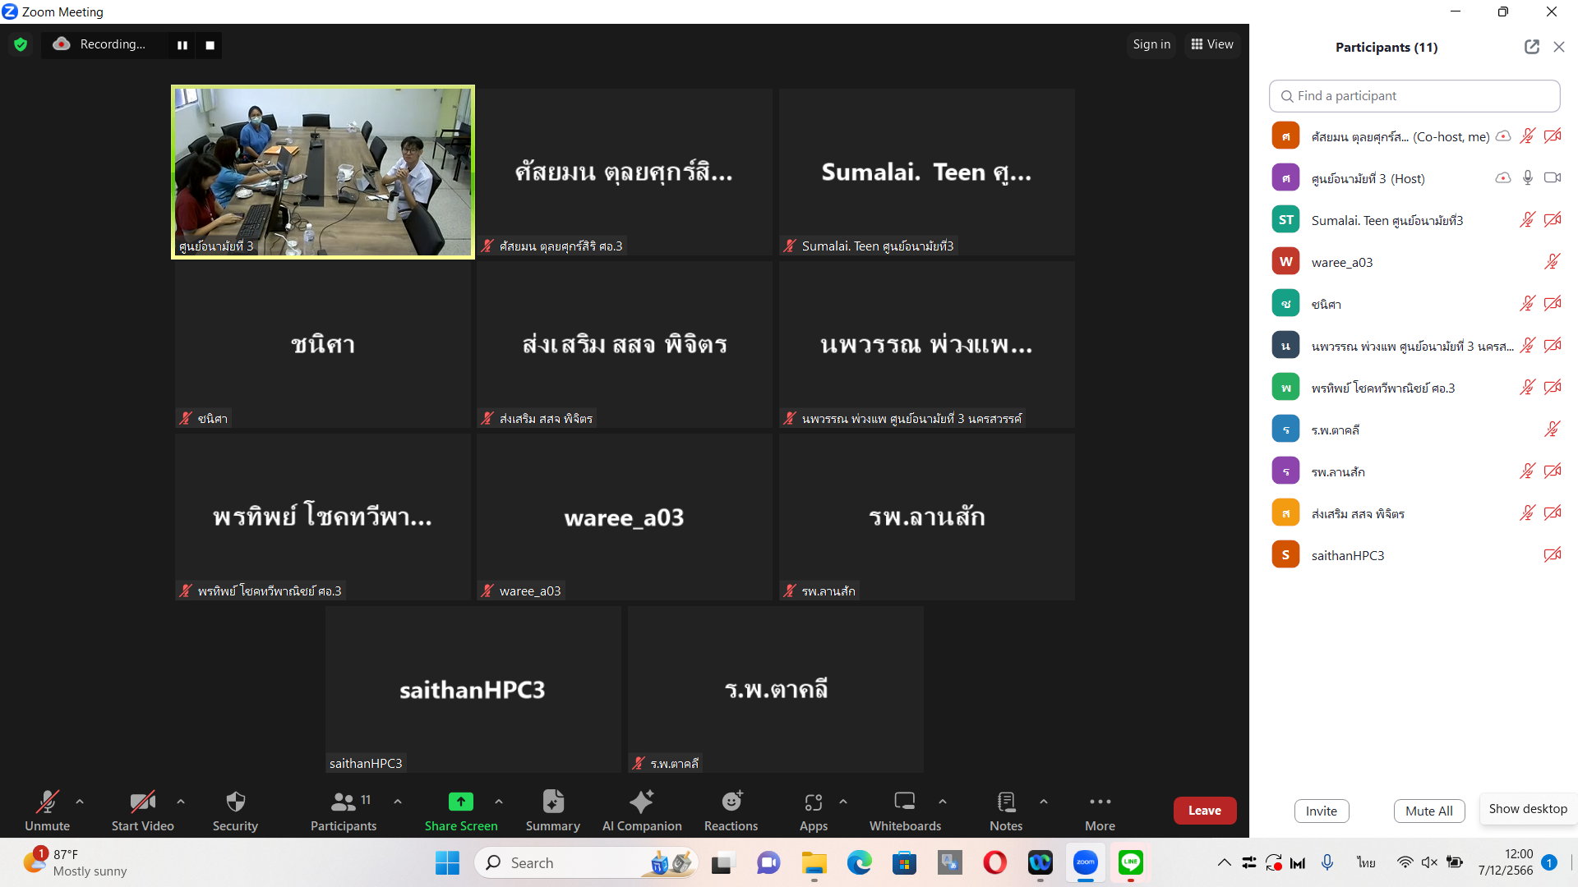1578x887 pixels.
Task: Pause the recording
Action: (182, 45)
